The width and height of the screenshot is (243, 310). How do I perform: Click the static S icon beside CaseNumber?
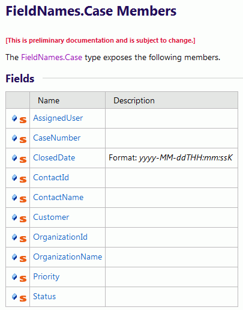(23, 140)
